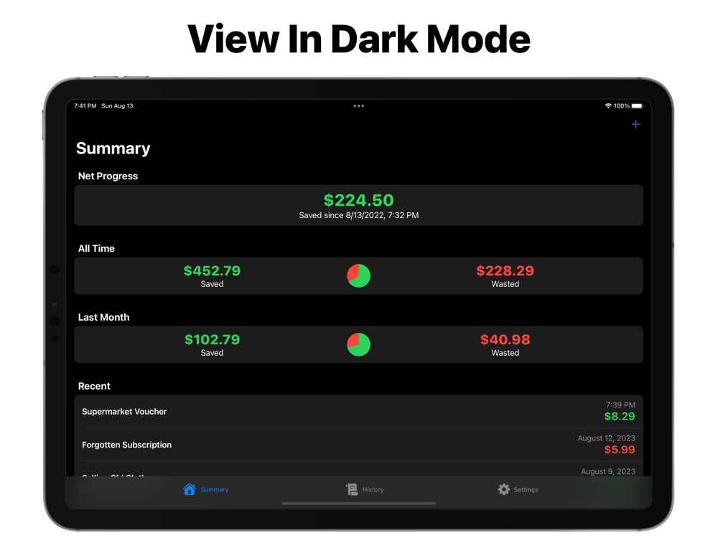Select the Last Month pie chart
Screen dimensions: 718x538
(x=358, y=344)
